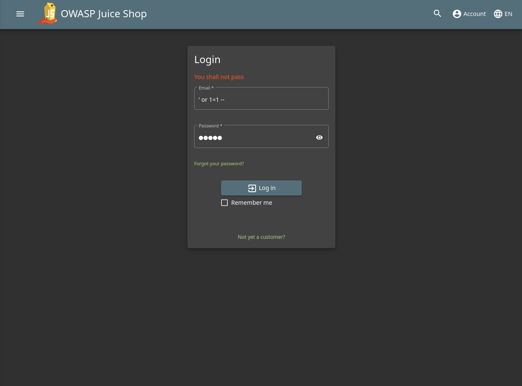Click the Log in button

tap(261, 188)
